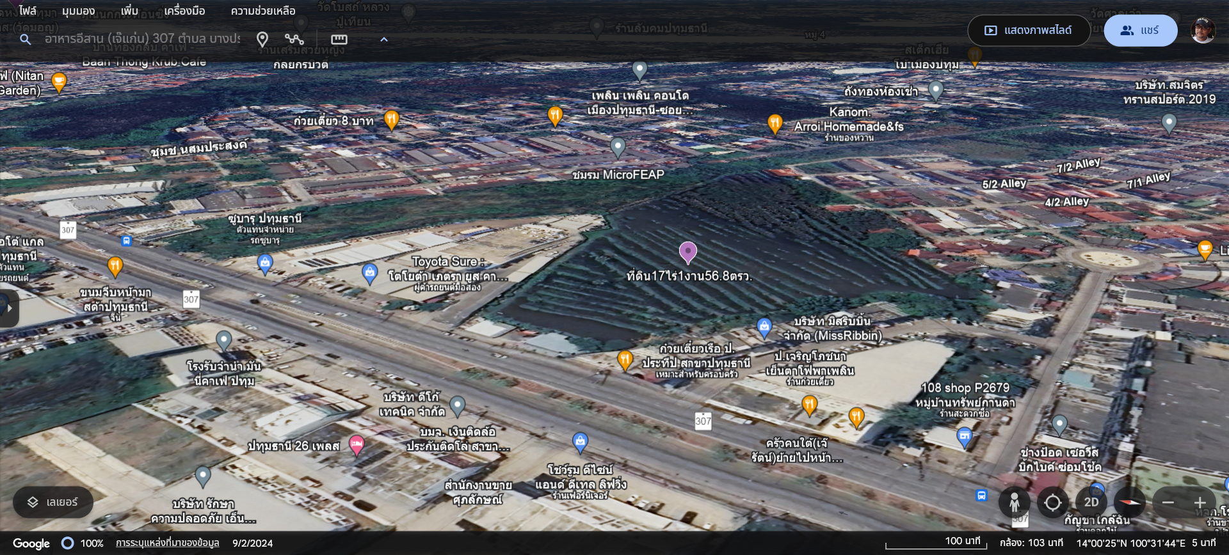Open the เลเยอร์ layers panel
1229x555 pixels.
click(x=53, y=503)
